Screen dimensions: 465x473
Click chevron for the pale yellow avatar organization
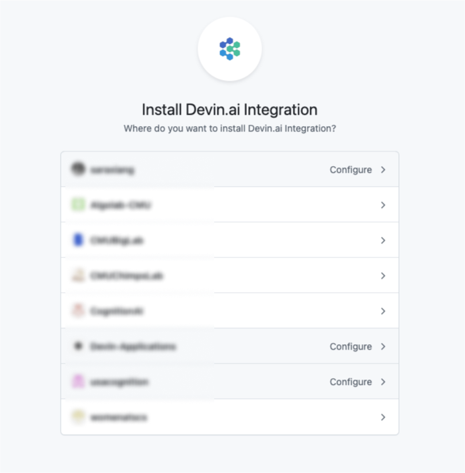(x=383, y=417)
